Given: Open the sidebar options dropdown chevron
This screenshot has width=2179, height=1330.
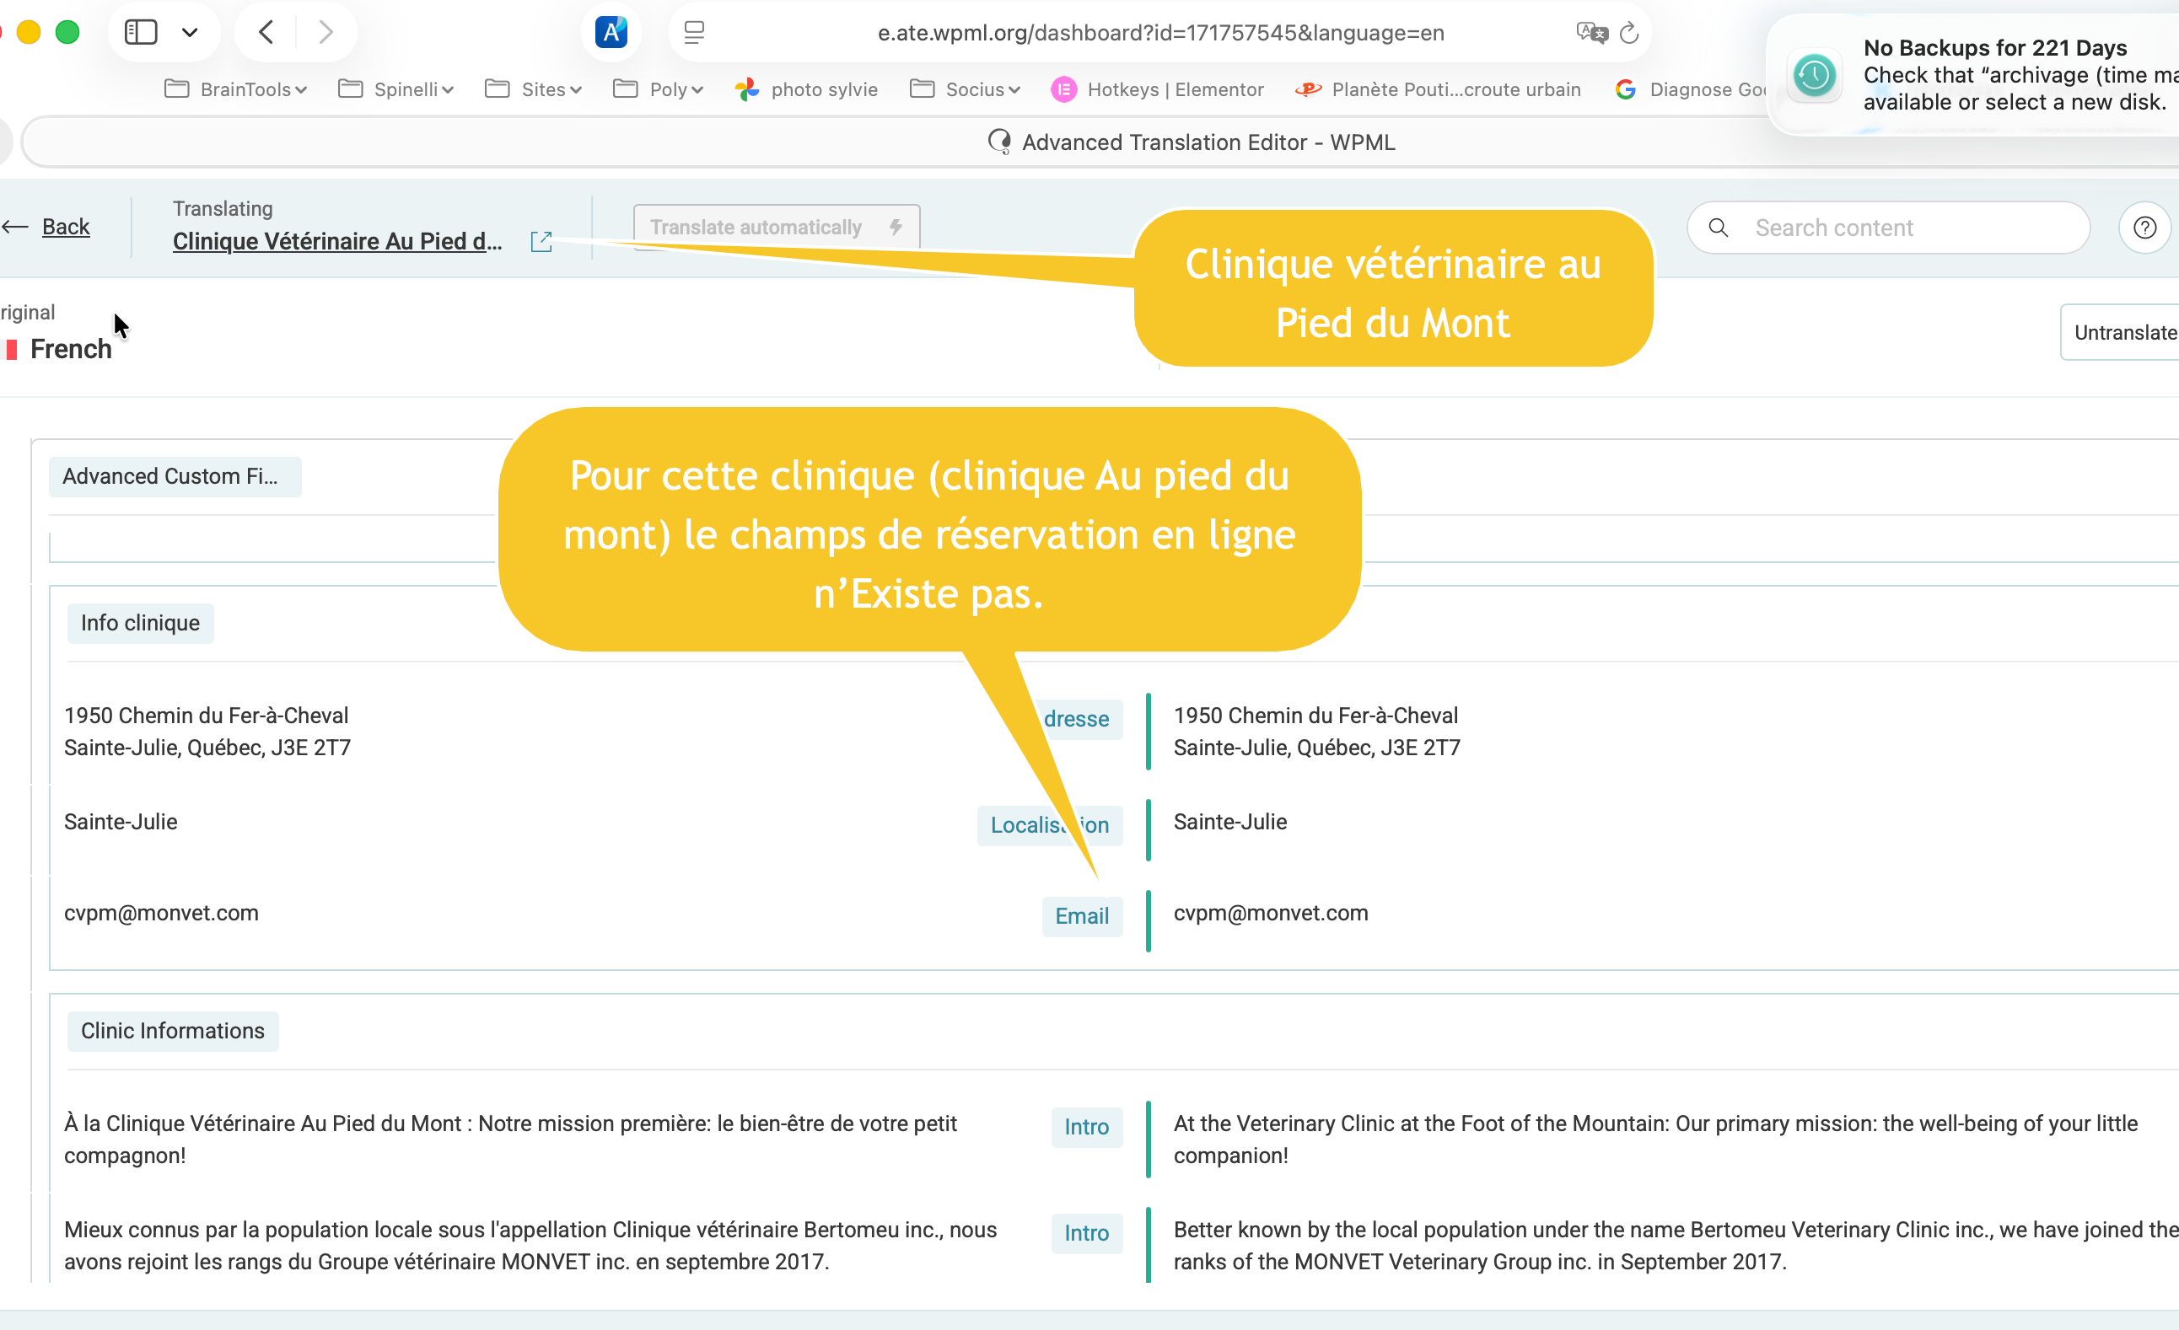Looking at the screenshot, I should tap(189, 33).
